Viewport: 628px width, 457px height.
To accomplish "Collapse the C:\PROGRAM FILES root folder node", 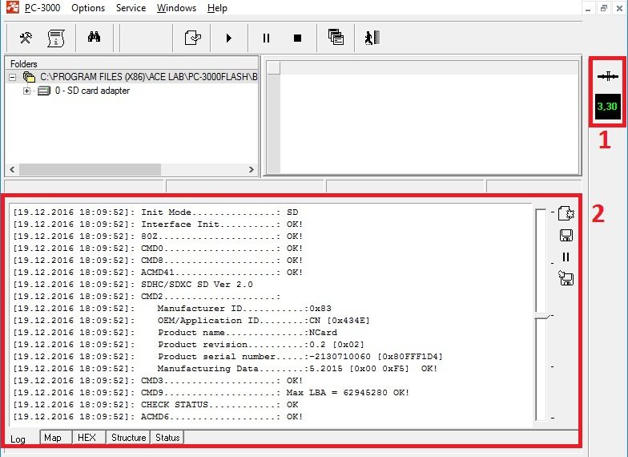I will click(13, 77).
